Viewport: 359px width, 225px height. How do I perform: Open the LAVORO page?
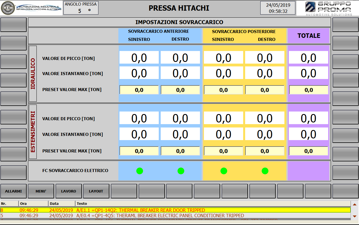click(x=69, y=191)
